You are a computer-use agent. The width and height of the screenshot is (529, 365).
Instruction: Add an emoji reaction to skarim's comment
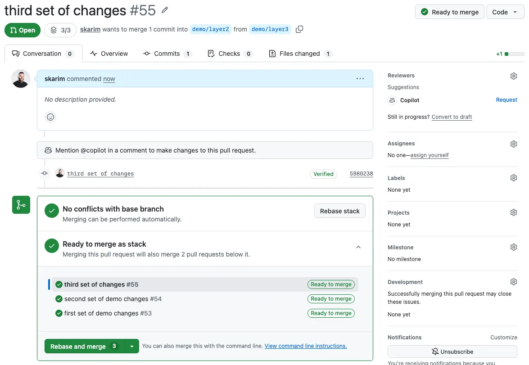click(x=50, y=117)
